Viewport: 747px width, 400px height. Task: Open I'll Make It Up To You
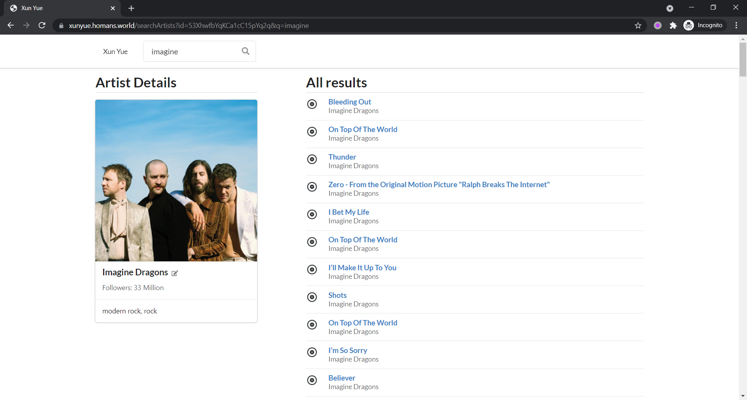point(362,268)
